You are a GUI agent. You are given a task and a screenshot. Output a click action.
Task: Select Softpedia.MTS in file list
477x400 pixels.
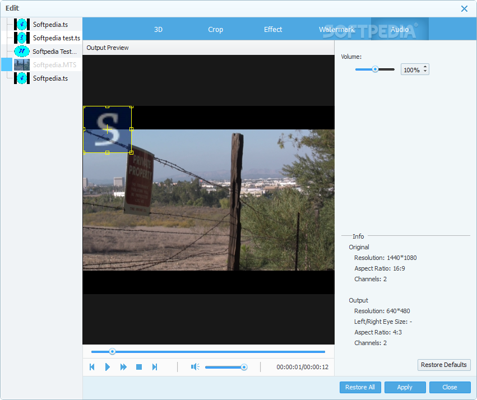point(54,64)
